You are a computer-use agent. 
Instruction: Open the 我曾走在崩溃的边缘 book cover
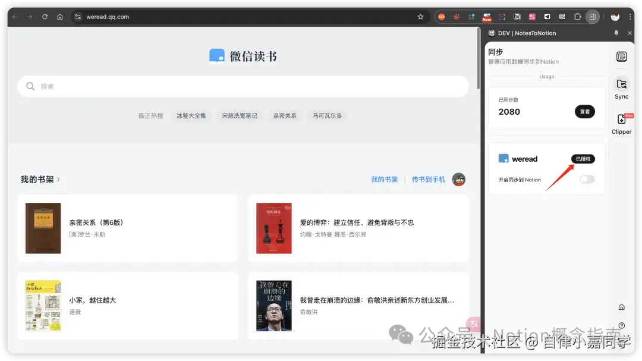click(x=274, y=306)
